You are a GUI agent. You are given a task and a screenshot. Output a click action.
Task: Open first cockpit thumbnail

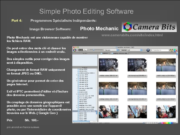tap(108, 65)
